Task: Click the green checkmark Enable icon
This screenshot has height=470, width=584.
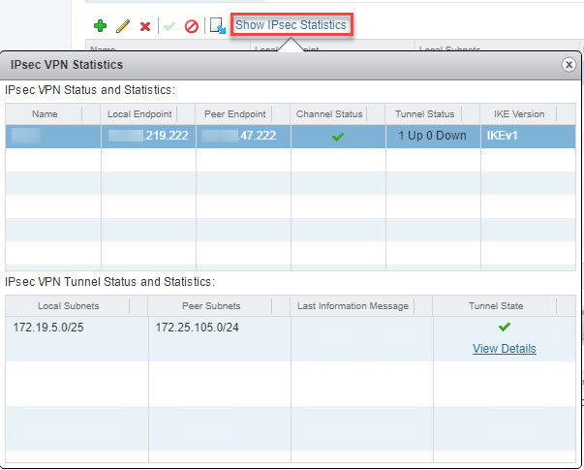Action: click(169, 25)
